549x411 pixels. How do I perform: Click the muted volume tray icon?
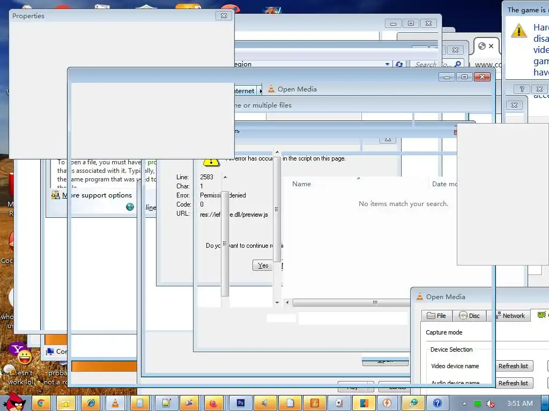[490, 404]
